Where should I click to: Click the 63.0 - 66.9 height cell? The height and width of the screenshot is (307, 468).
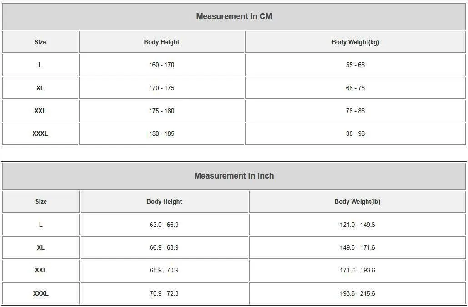click(x=164, y=225)
